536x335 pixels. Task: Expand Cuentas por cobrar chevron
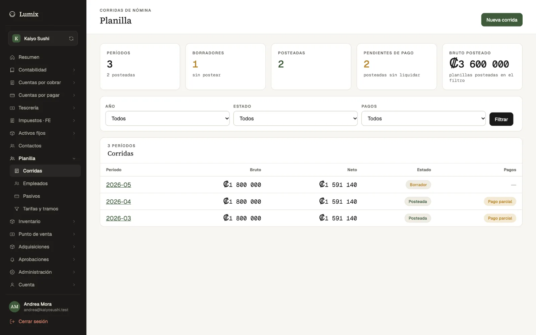click(x=74, y=83)
